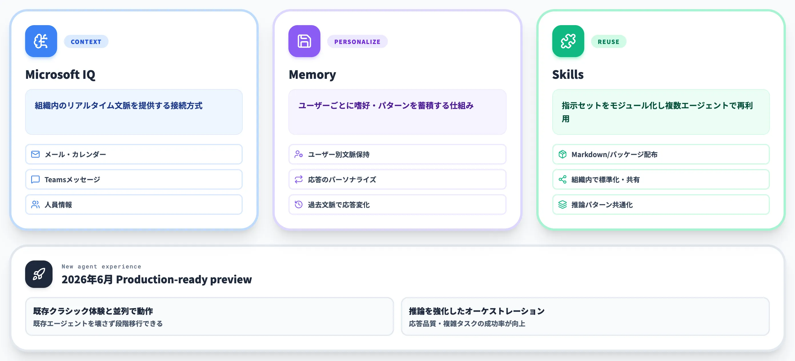
Task: Click the chat bubble icon beside Teamsメッセージ
Action: [35, 180]
